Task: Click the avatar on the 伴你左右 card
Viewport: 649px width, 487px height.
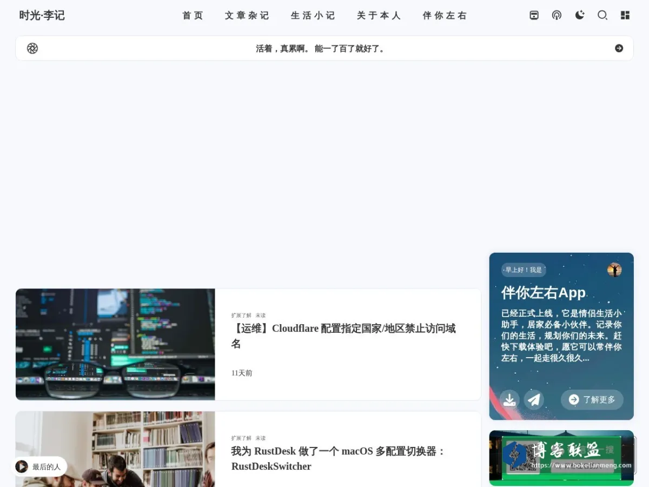Action: [614, 269]
